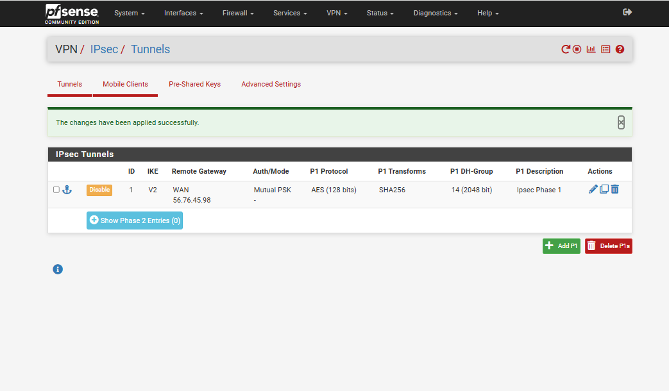Click the red help question mark icon
The width and height of the screenshot is (669, 391).
click(x=620, y=49)
